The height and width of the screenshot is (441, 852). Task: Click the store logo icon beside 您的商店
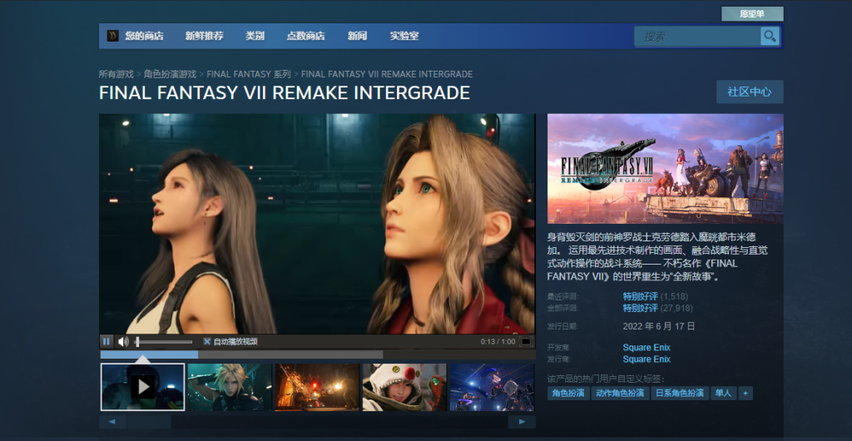tap(112, 36)
